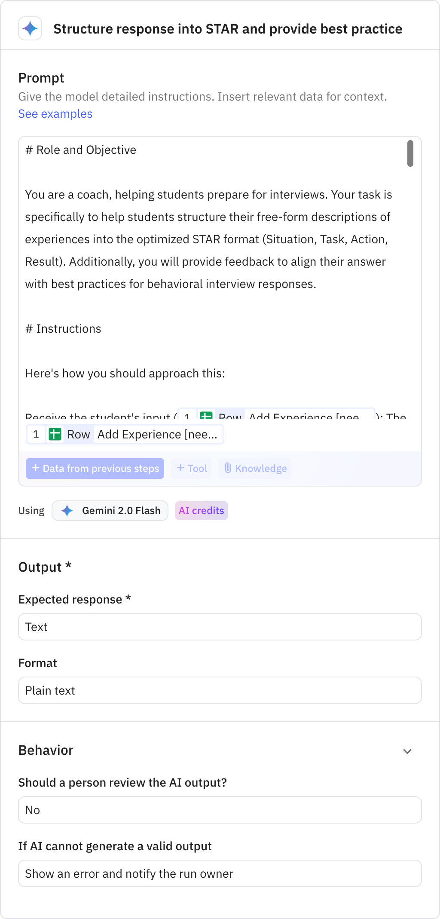Open the Expected response Text dropdown

pyautogui.click(x=220, y=627)
